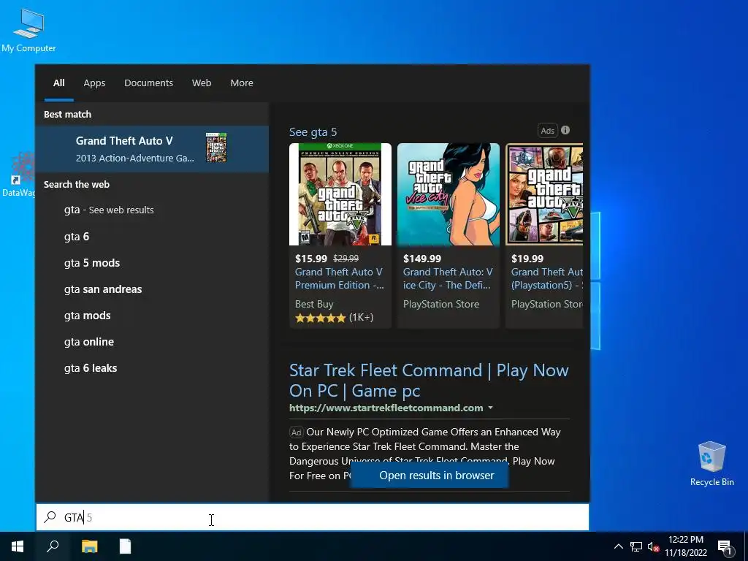Click the PlayStation Store label under Vice City
The width and height of the screenshot is (748, 561).
pos(440,304)
